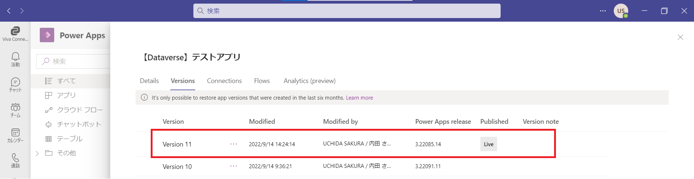Open the Activity (活動) bell icon
The width and height of the screenshot is (694, 179).
pos(15,59)
